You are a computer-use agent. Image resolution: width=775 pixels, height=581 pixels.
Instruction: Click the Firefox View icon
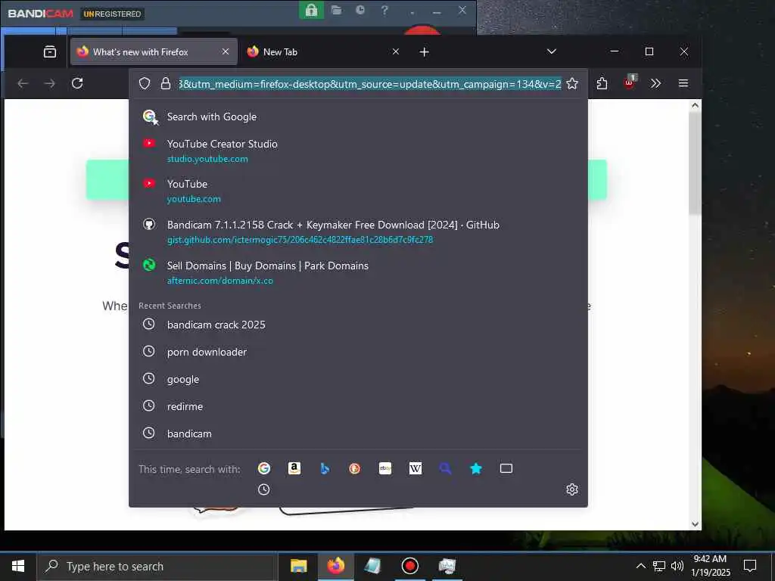tap(50, 51)
